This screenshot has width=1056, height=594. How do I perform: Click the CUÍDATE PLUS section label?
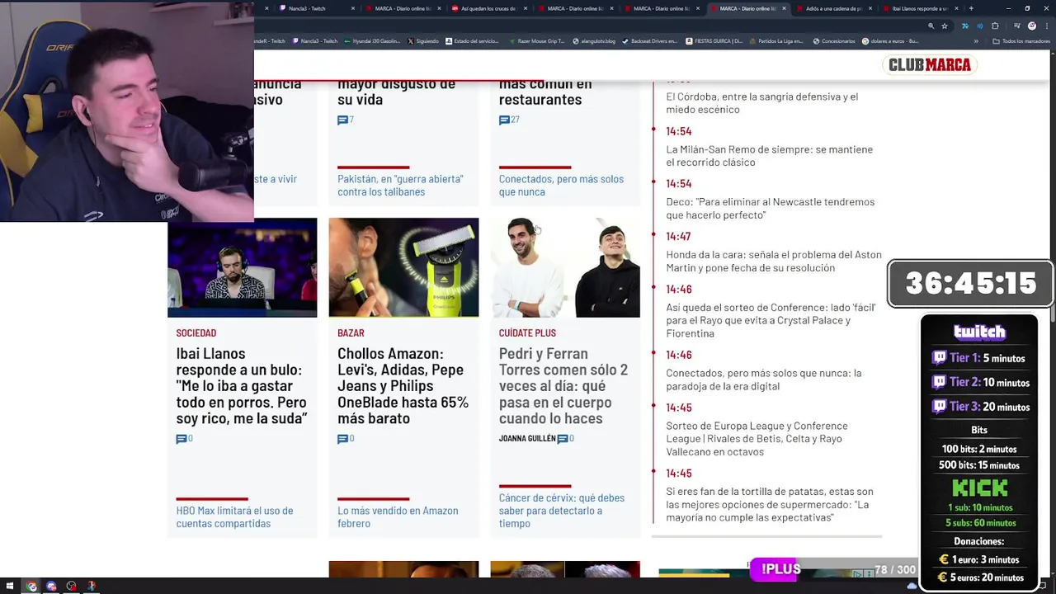[527, 332]
